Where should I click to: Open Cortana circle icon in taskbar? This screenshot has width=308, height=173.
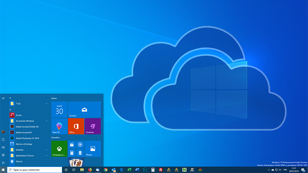[66, 170]
